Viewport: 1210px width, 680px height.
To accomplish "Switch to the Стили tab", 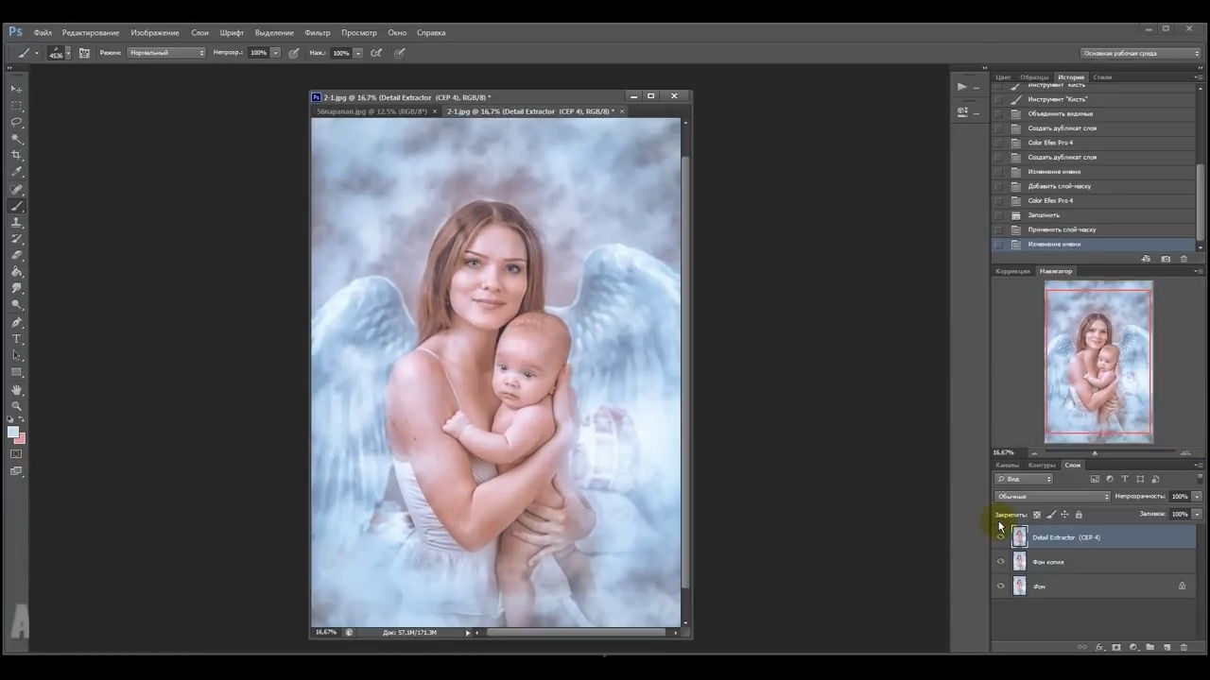I will point(1102,77).
